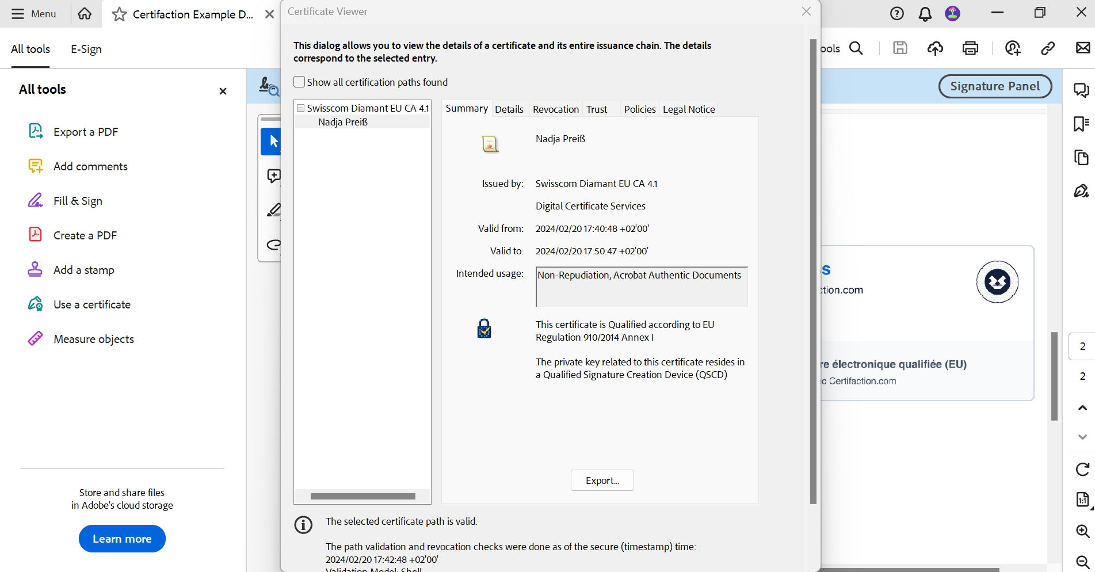
Task: Copy link using the chain link icon
Action: click(1048, 48)
